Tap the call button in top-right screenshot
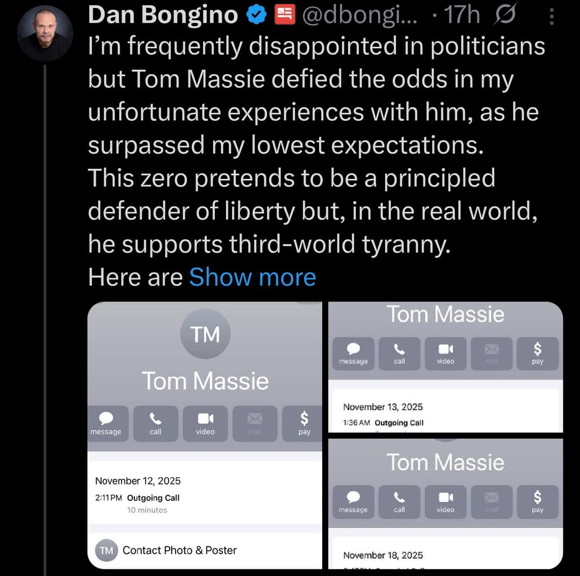Image resolution: width=580 pixels, height=576 pixels. pyautogui.click(x=400, y=353)
